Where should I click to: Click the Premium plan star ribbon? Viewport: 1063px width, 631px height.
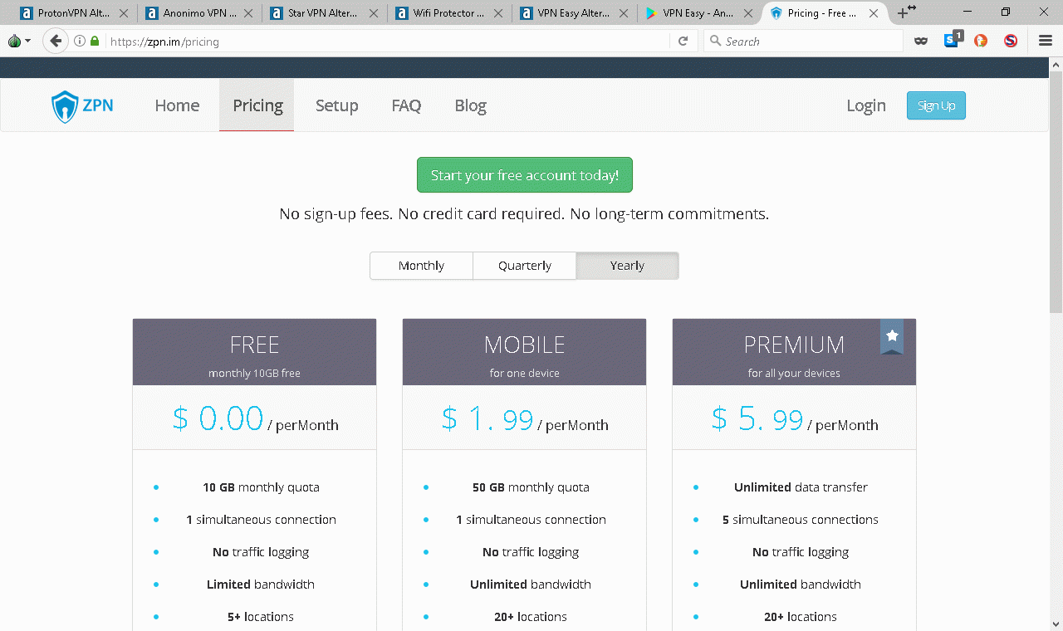892,336
